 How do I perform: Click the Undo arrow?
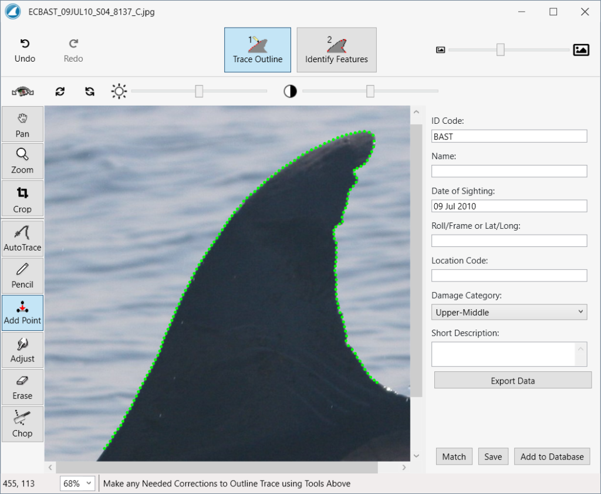tap(25, 50)
